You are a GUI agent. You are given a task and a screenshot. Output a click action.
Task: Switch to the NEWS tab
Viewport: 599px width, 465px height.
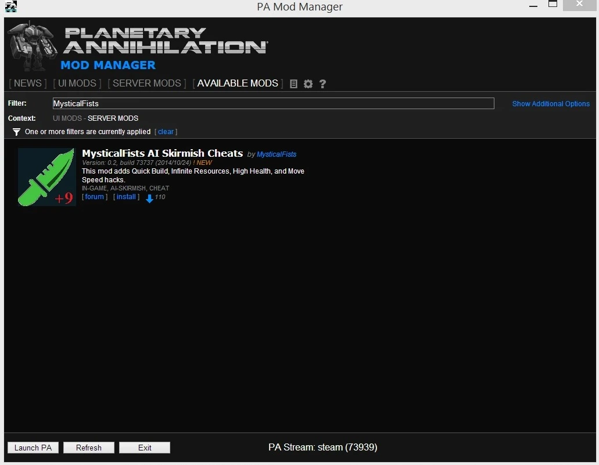(27, 83)
